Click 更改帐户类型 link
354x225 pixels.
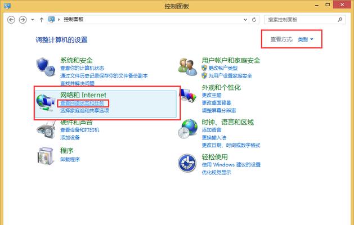[223, 68]
